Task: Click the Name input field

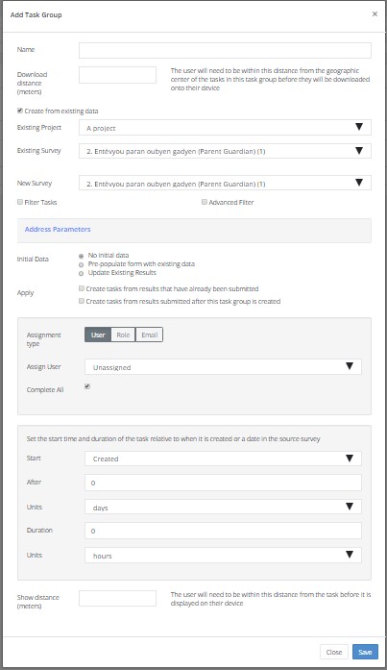Action: pos(225,50)
